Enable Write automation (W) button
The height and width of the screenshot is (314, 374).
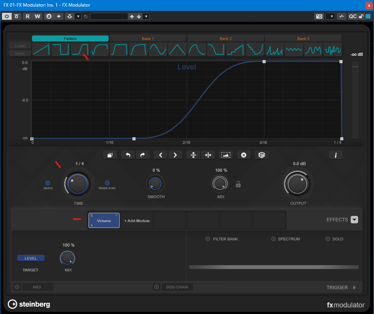coord(37,16)
